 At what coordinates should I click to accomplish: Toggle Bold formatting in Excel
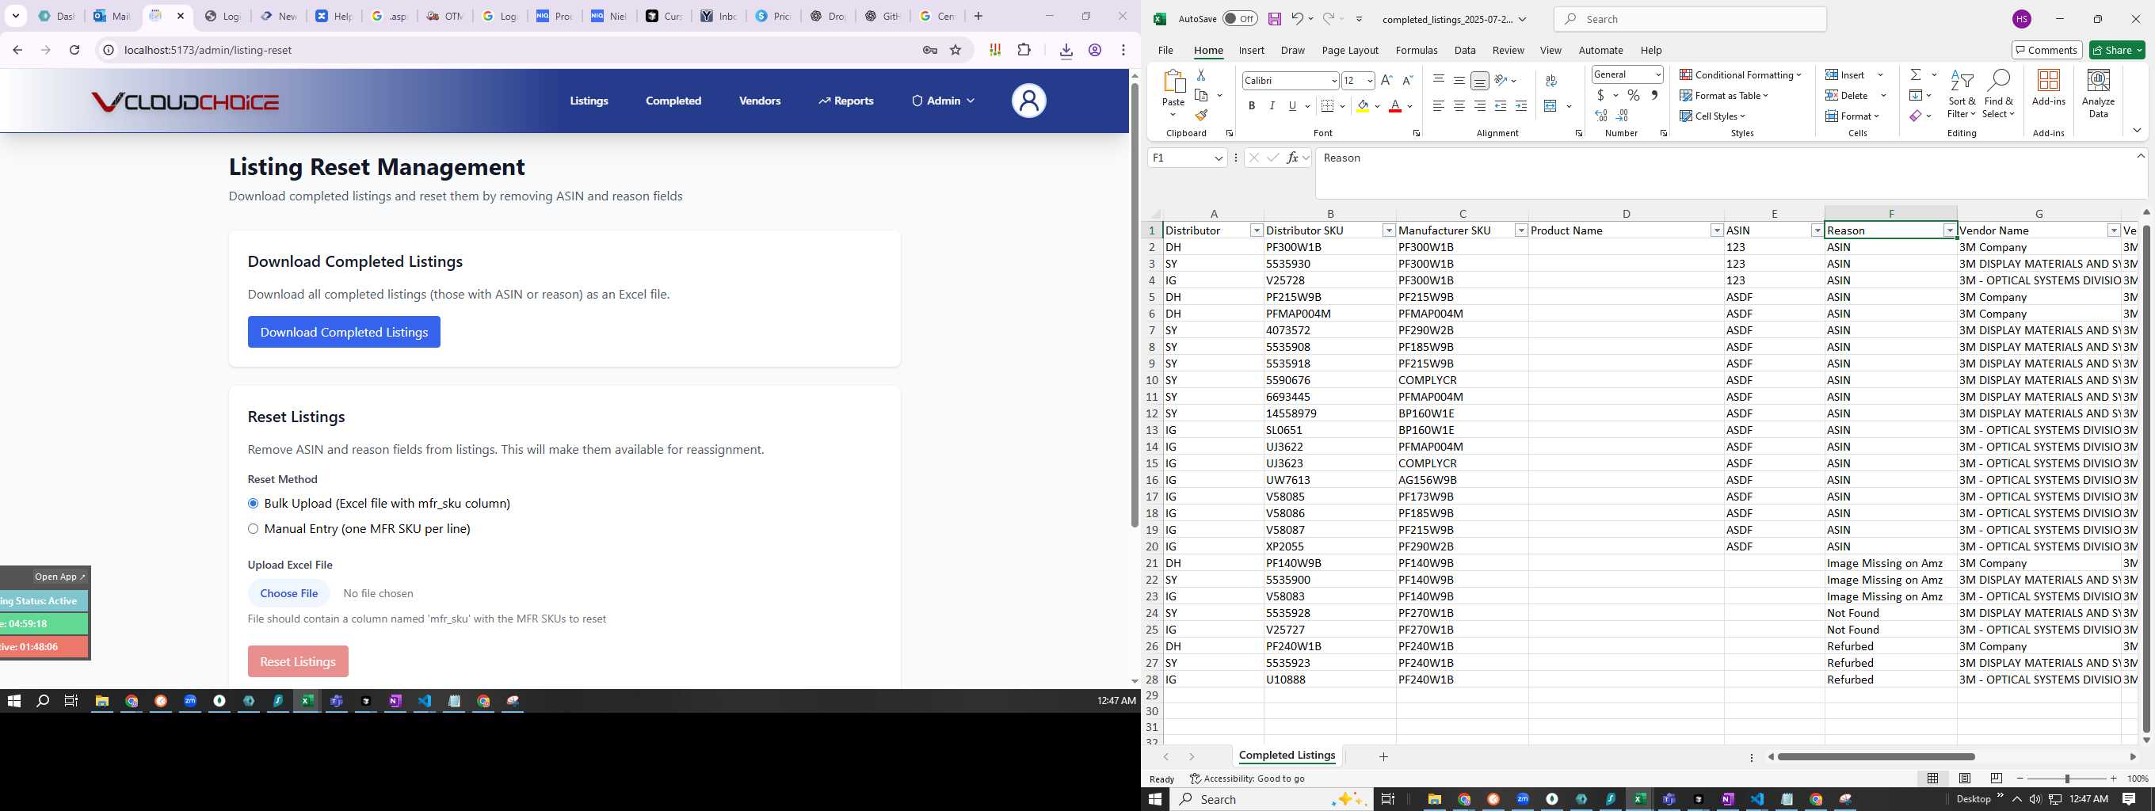[x=1252, y=106]
